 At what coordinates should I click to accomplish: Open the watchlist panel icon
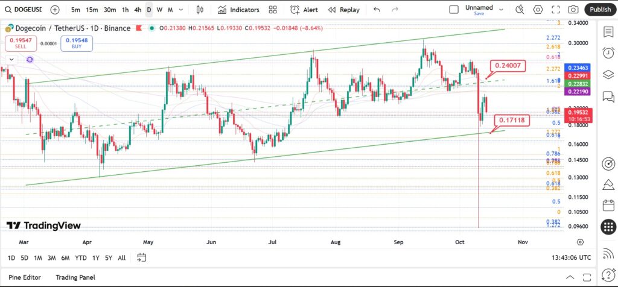608,33
